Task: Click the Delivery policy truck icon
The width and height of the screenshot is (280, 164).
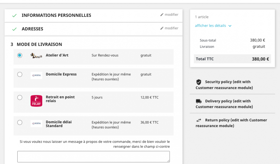Action: (x=199, y=101)
